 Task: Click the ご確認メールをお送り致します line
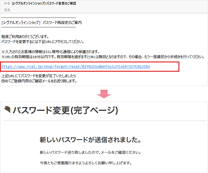[39, 81]
